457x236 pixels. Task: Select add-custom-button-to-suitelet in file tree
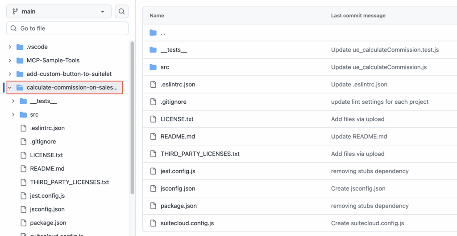[x=69, y=74]
